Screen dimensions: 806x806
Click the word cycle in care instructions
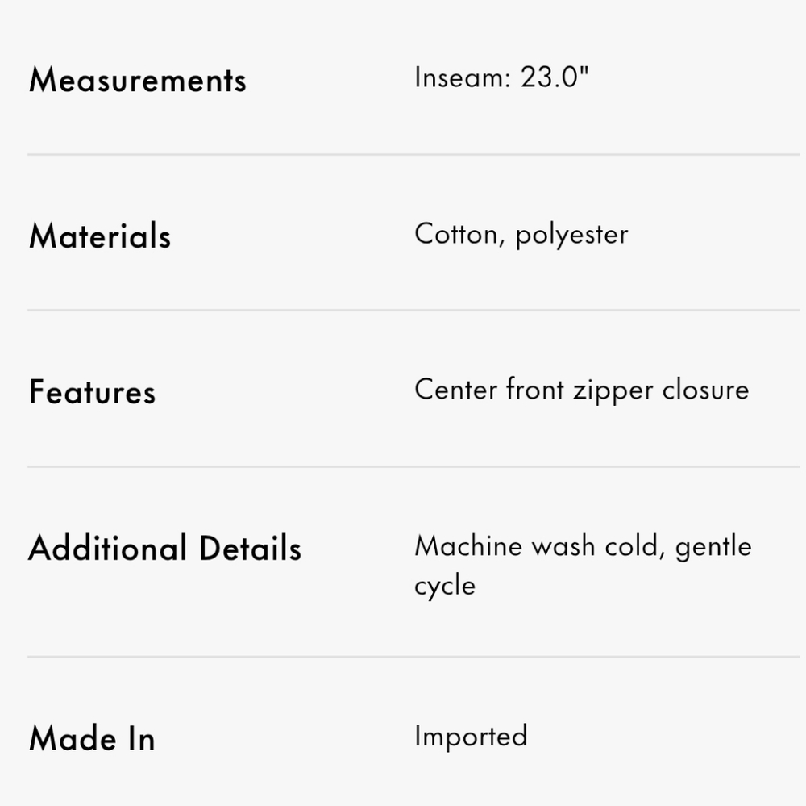(x=445, y=587)
